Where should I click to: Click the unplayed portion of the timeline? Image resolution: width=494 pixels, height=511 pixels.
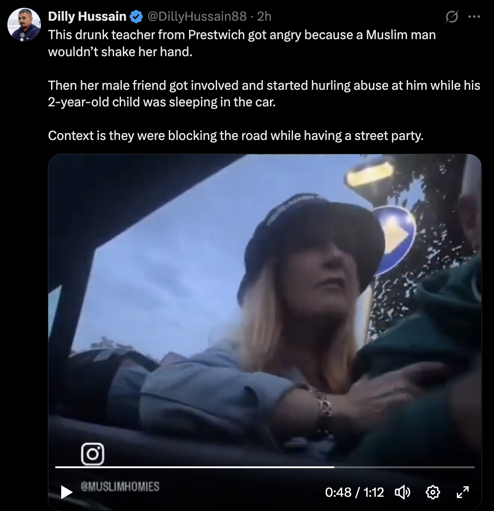click(404, 467)
